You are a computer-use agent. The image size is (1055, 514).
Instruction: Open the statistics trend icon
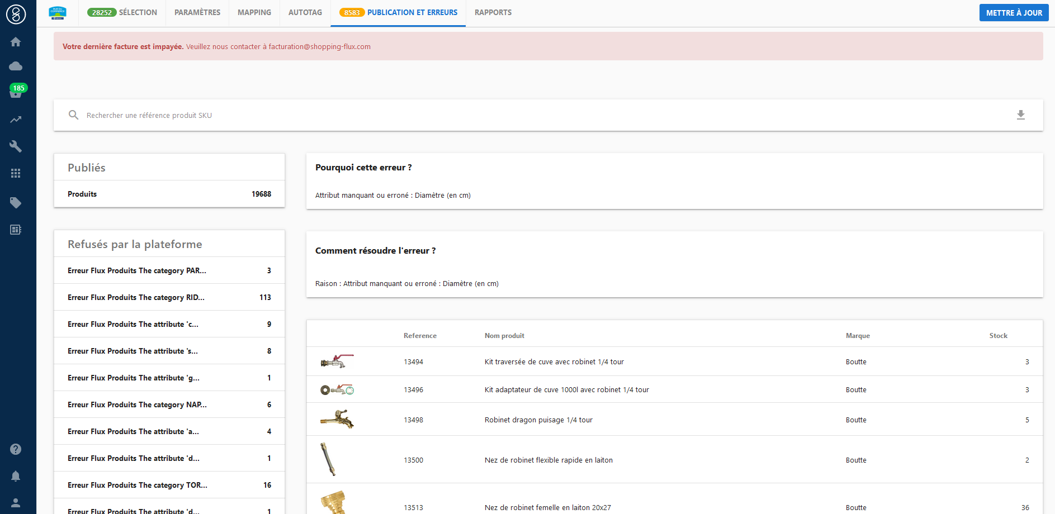[x=16, y=120]
